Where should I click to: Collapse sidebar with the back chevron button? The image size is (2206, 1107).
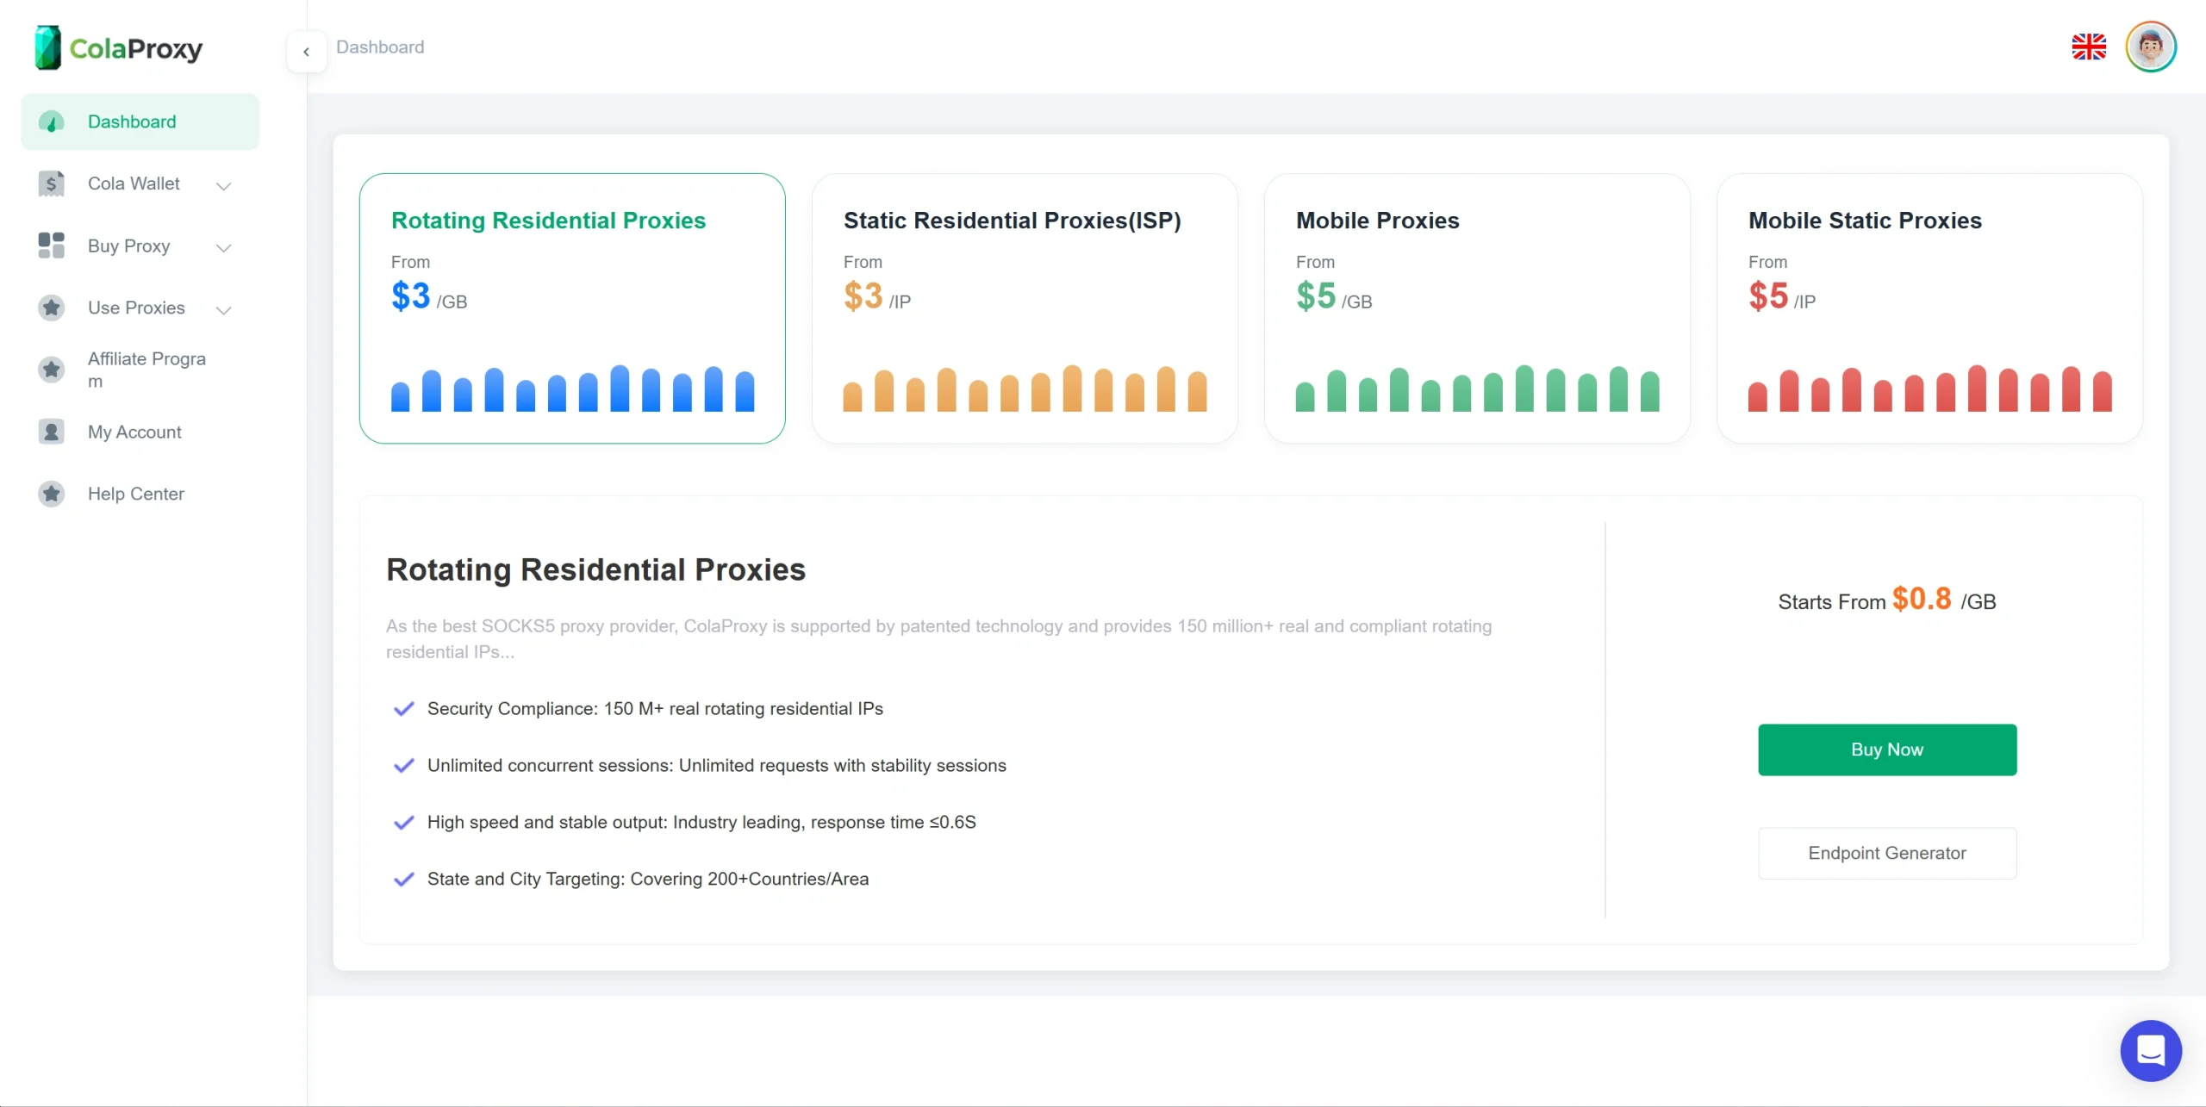click(306, 52)
